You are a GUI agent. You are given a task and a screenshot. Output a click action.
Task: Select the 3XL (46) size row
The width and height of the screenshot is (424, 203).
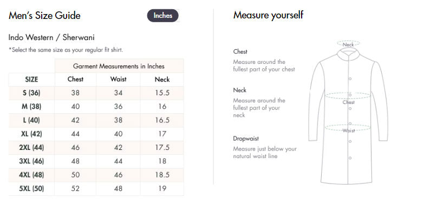tap(96, 161)
